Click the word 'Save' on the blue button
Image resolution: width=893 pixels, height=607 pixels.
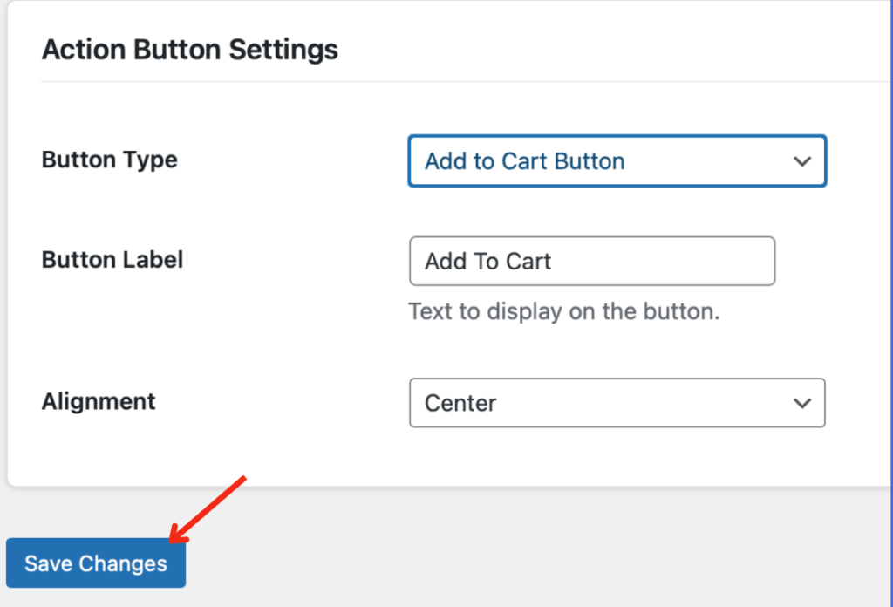point(48,563)
